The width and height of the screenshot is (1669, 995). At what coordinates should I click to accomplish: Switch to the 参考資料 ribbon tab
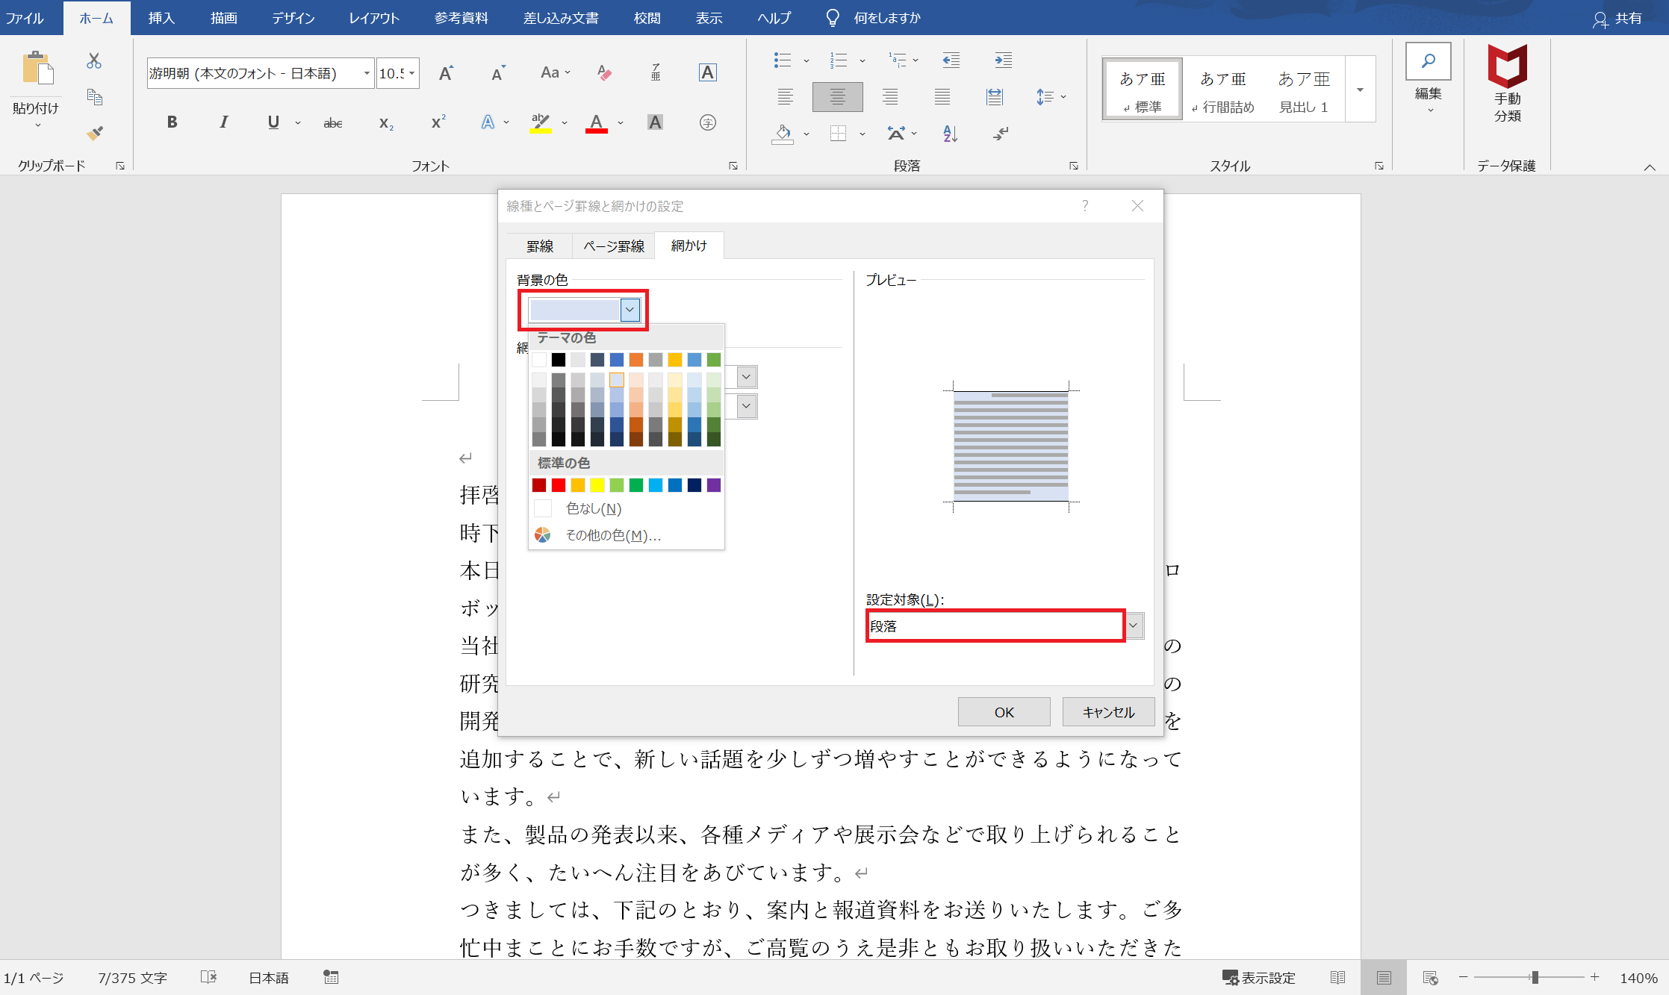461,18
